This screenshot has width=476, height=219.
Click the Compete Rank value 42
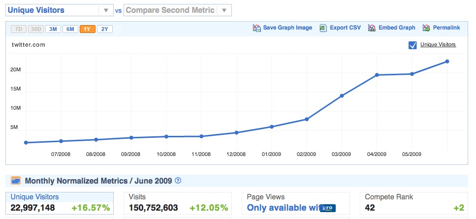click(x=370, y=208)
